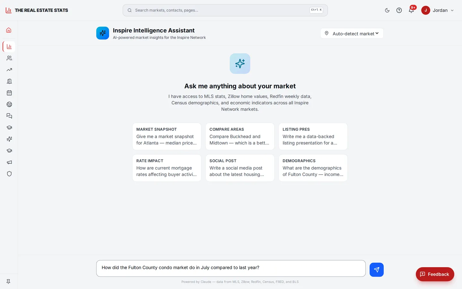
Task: Click 'Ask me anything about your market' heading
Action: pos(240,86)
